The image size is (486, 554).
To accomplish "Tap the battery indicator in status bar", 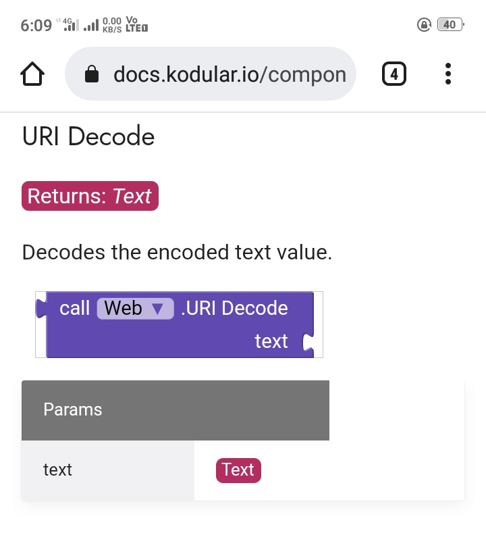I will tap(449, 25).
